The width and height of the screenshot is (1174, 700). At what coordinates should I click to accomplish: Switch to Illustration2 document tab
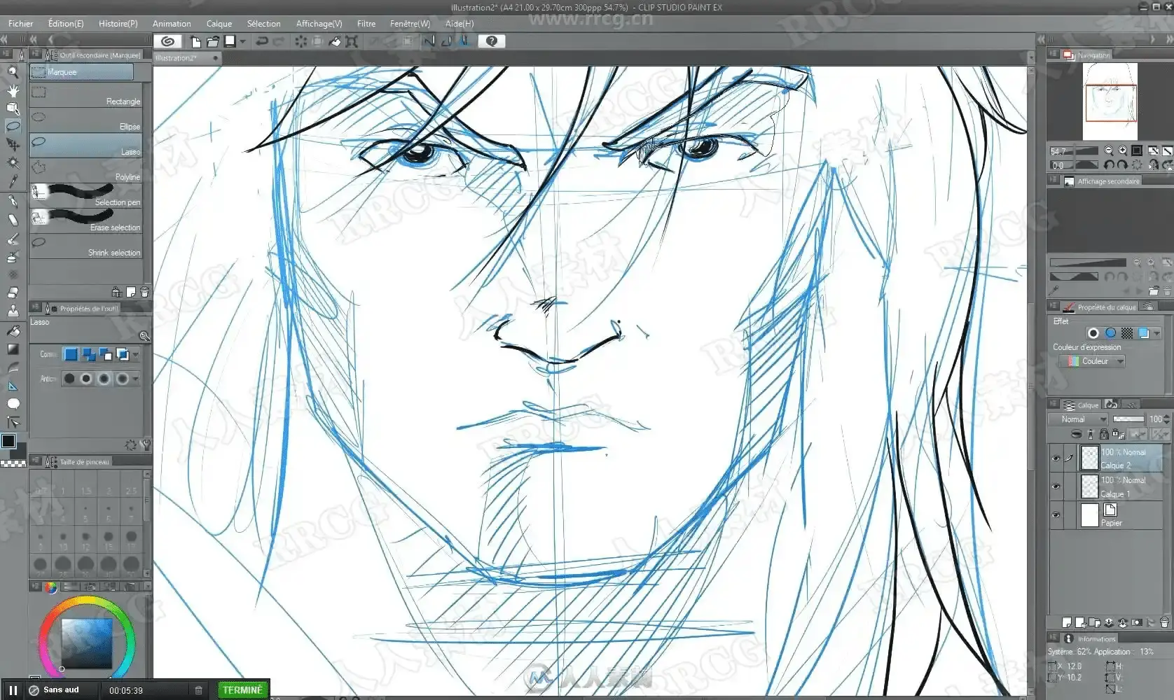[186, 58]
